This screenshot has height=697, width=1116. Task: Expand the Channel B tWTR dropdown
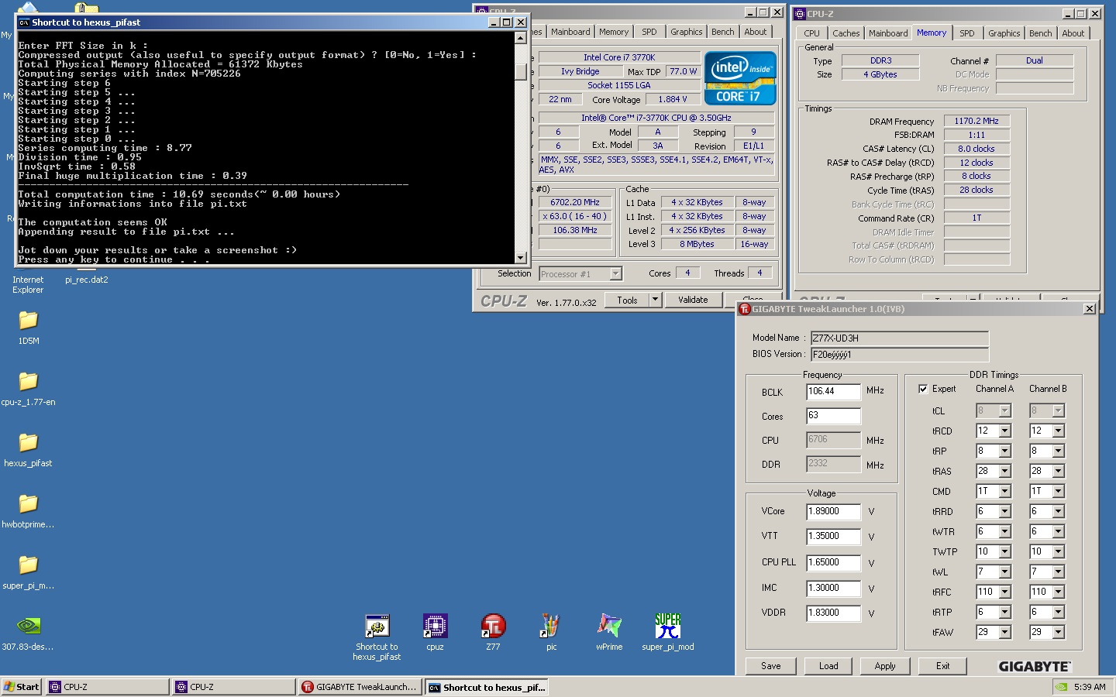click(x=1058, y=531)
